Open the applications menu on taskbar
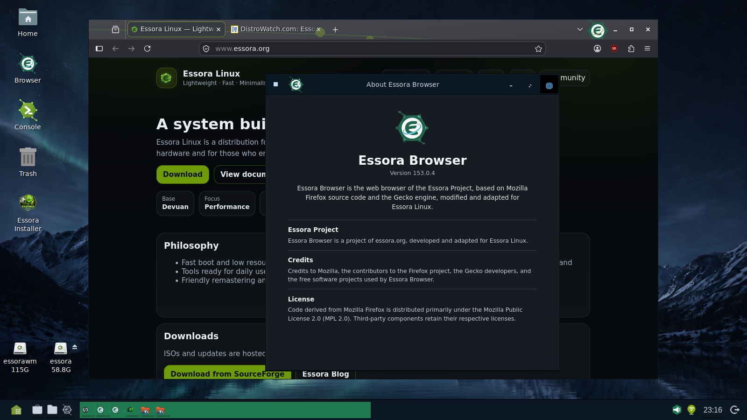Viewport: 747px width, 420px height. click(16, 410)
